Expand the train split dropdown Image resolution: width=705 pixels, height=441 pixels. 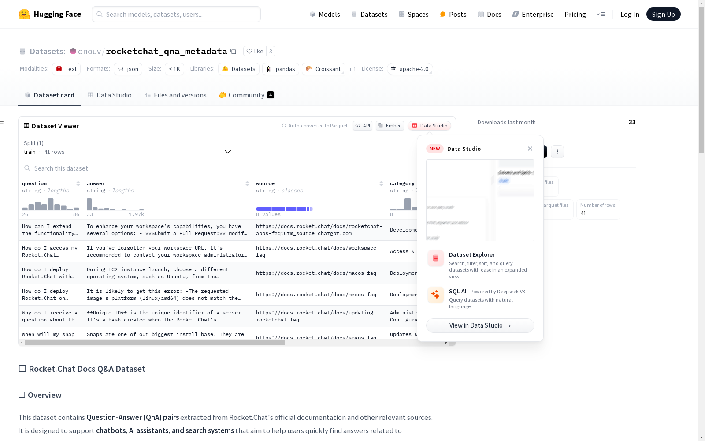tap(128, 147)
